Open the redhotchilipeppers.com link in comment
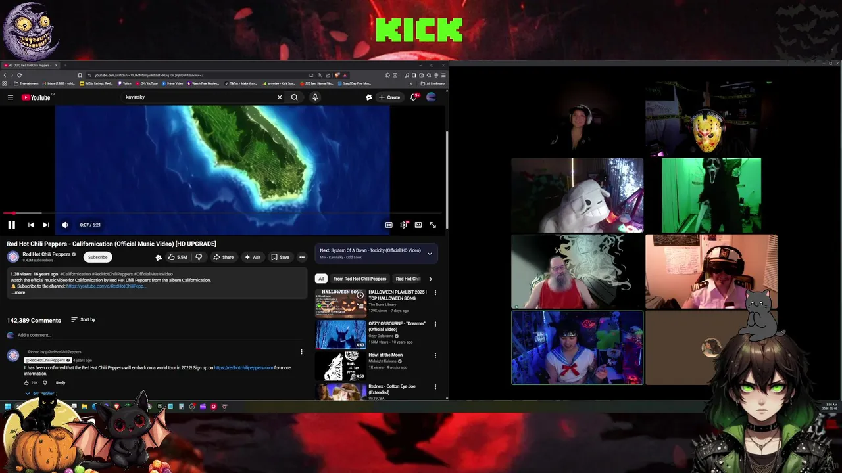 tap(243, 368)
